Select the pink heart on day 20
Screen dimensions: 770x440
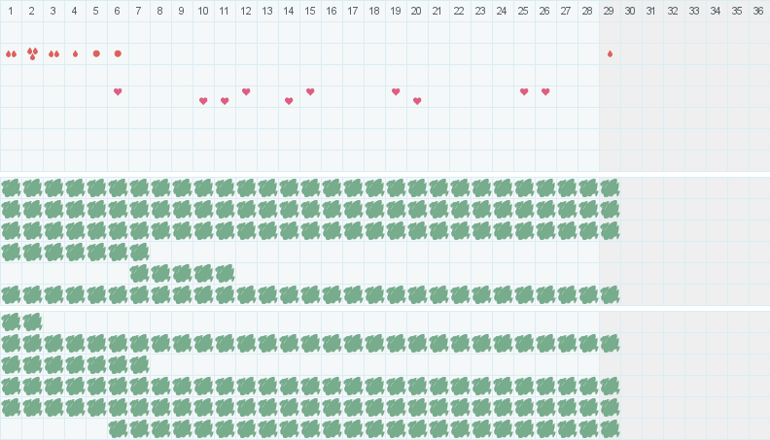417,101
